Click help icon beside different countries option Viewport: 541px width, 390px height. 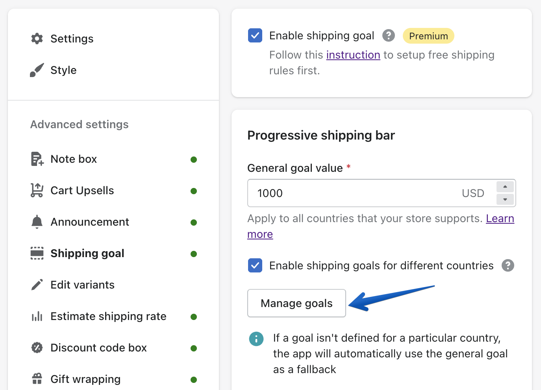click(508, 266)
